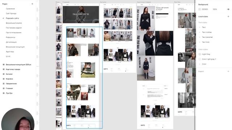Go to the Адаптивы page
Viewport: 232px width, 130px height.
tap(10, 52)
